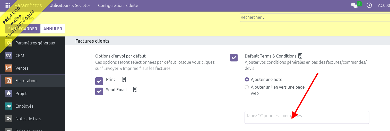Choose Ajouter un lien vers une page web
Image resolution: width=390 pixels, height=131 pixels.
pyautogui.click(x=247, y=87)
